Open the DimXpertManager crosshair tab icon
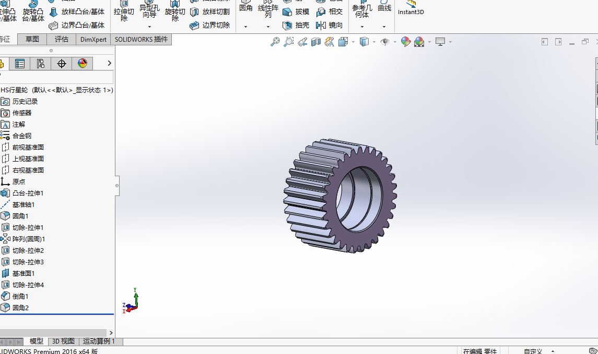The image size is (598, 354). tap(62, 64)
